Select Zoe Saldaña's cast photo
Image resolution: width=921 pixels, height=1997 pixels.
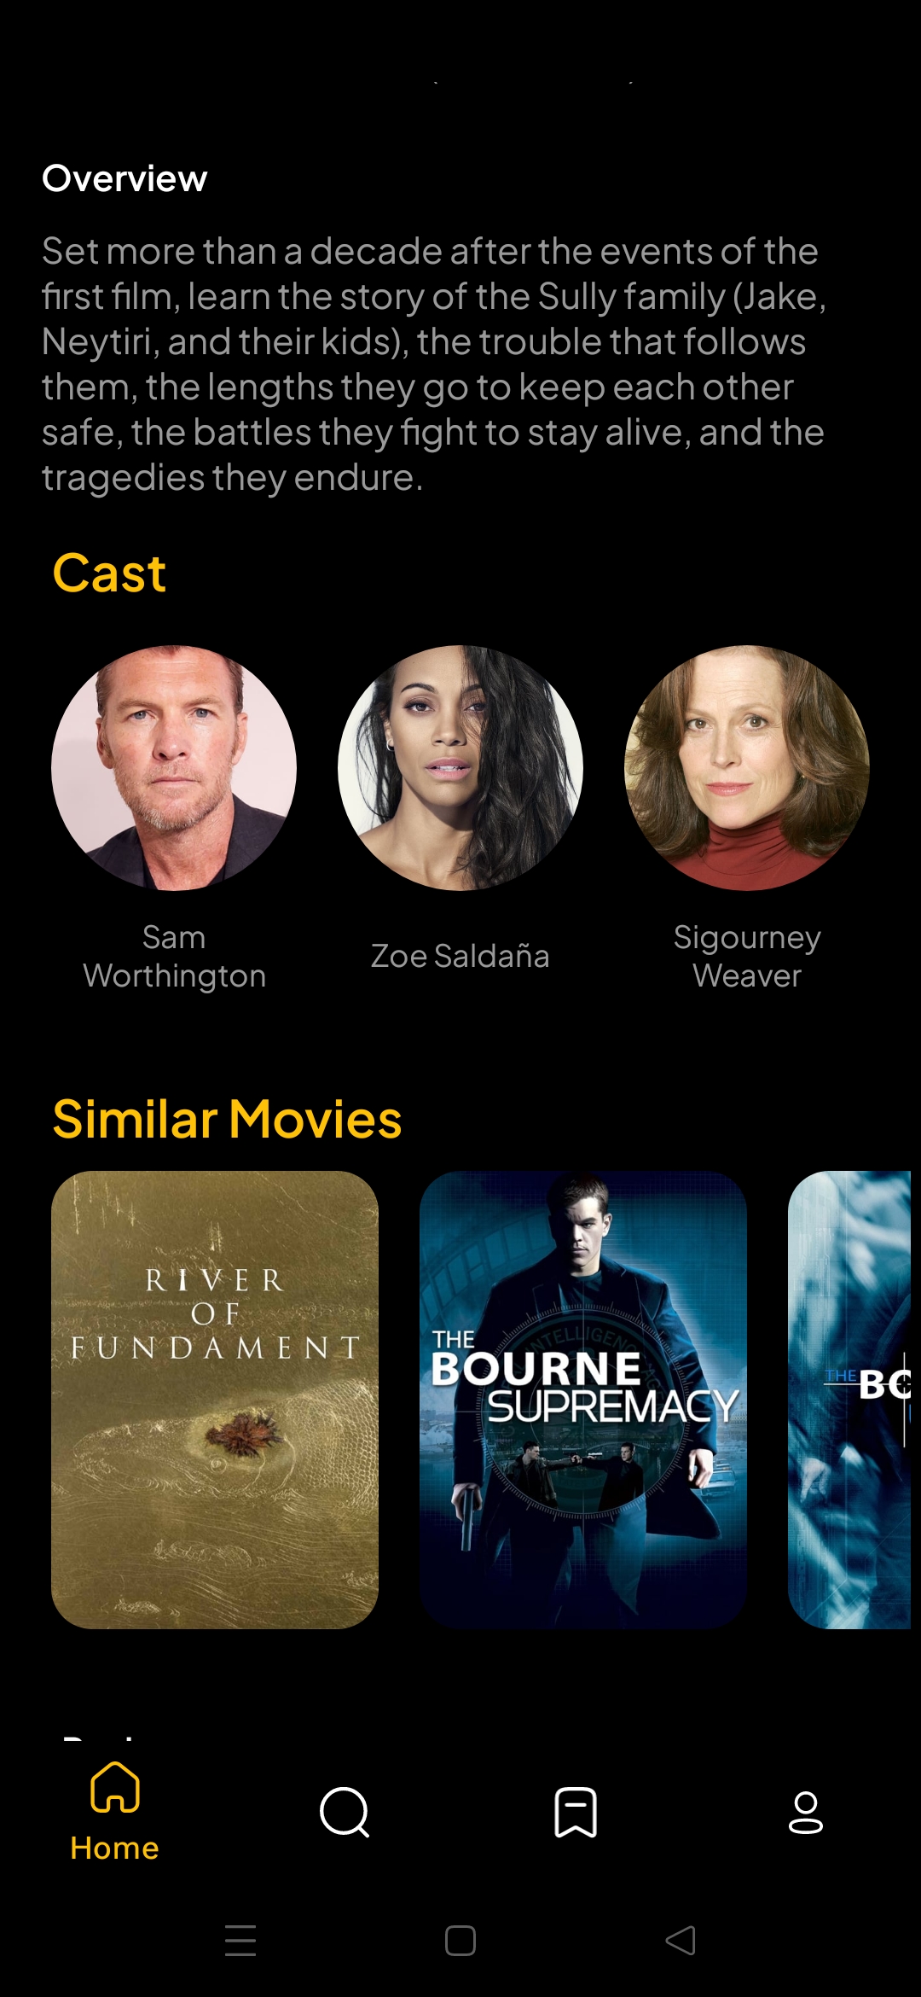coord(460,768)
